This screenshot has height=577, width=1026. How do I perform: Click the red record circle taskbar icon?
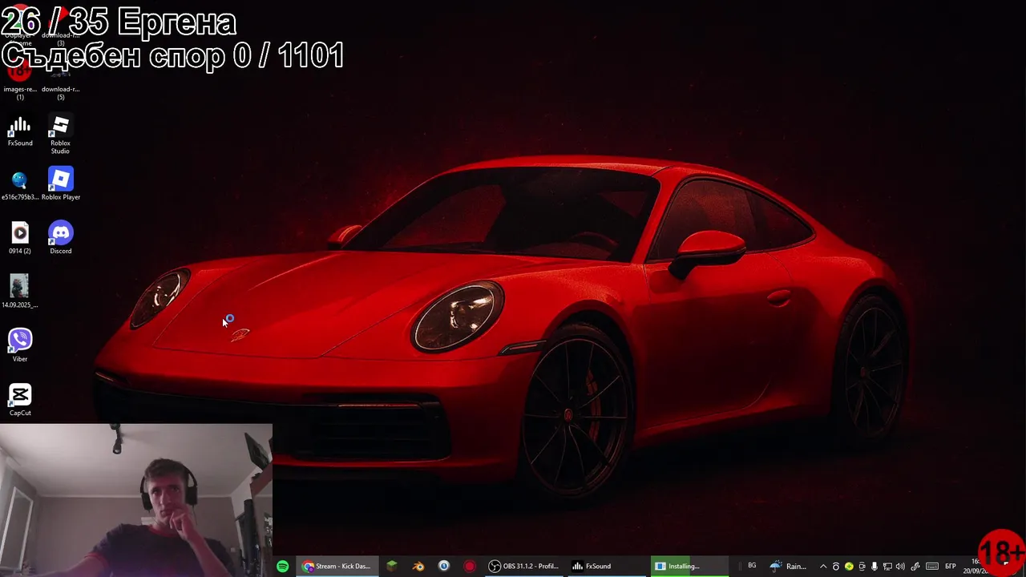click(x=470, y=567)
